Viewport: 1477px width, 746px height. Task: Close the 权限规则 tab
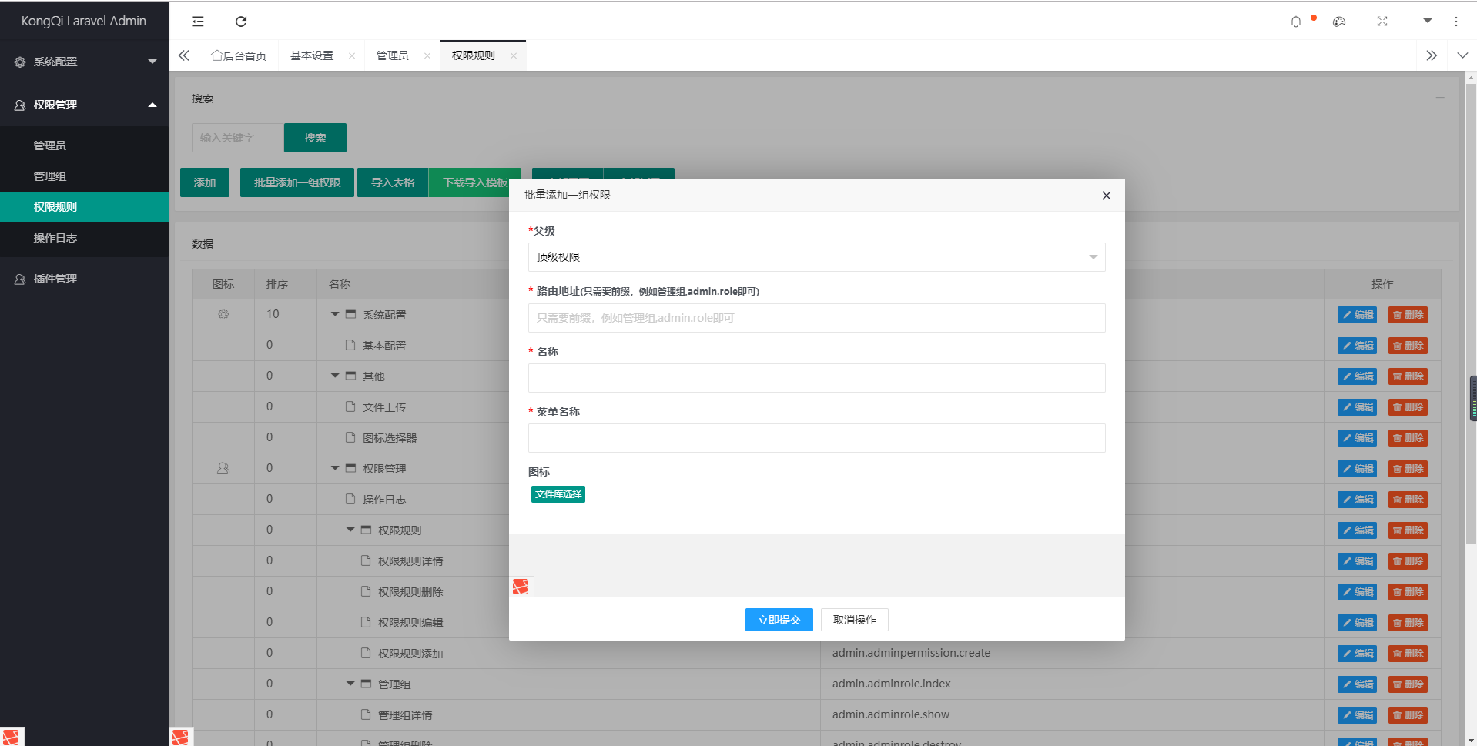[514, 55]
